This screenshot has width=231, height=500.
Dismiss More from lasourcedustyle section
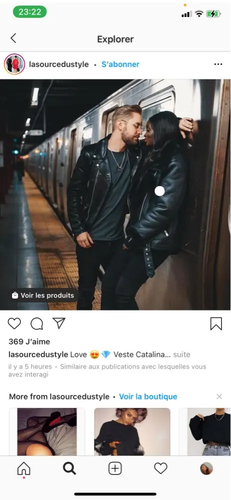tap(219, 396)
